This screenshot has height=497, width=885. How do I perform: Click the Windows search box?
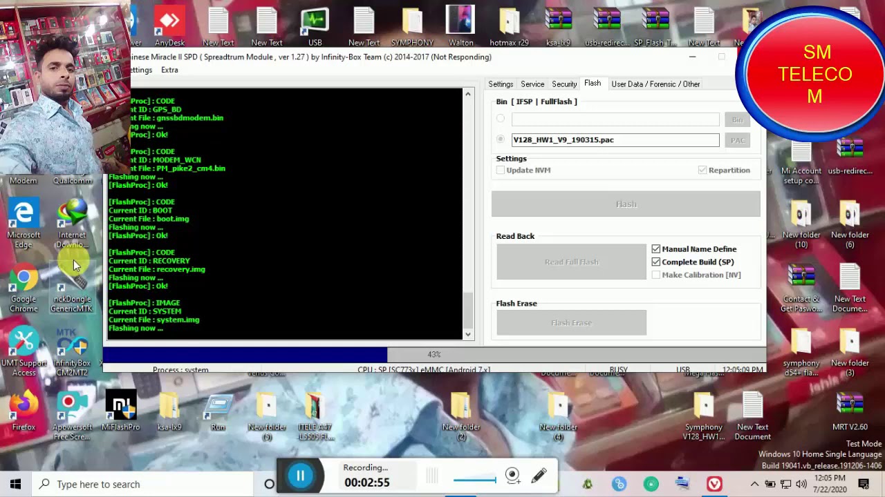(143, 484)
